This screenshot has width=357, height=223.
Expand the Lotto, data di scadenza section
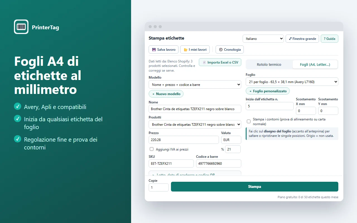tap(195, 173)
